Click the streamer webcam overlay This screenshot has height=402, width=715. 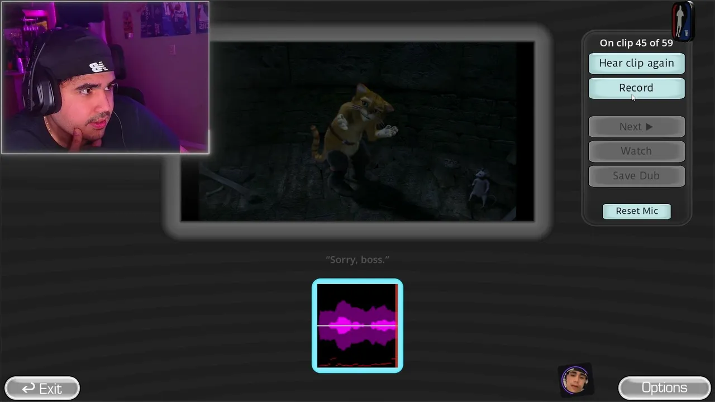(105, 77)
